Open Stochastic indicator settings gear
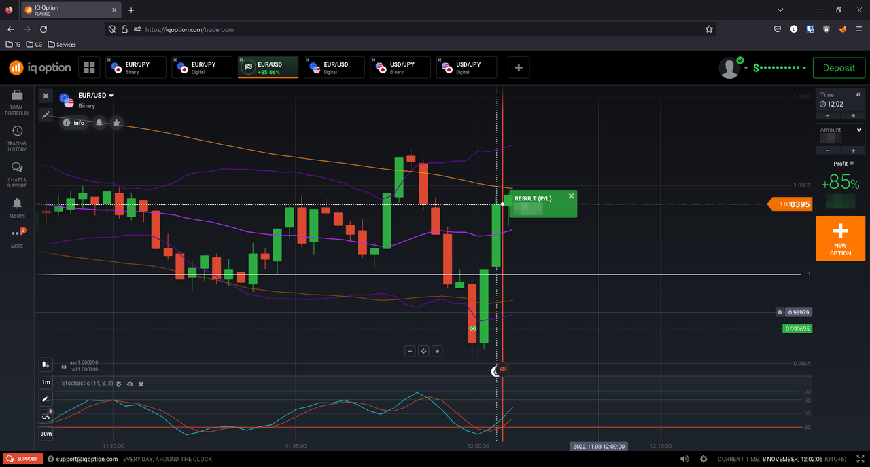The width and height of the screenshot is (870, 467). [x=119, y=384]
